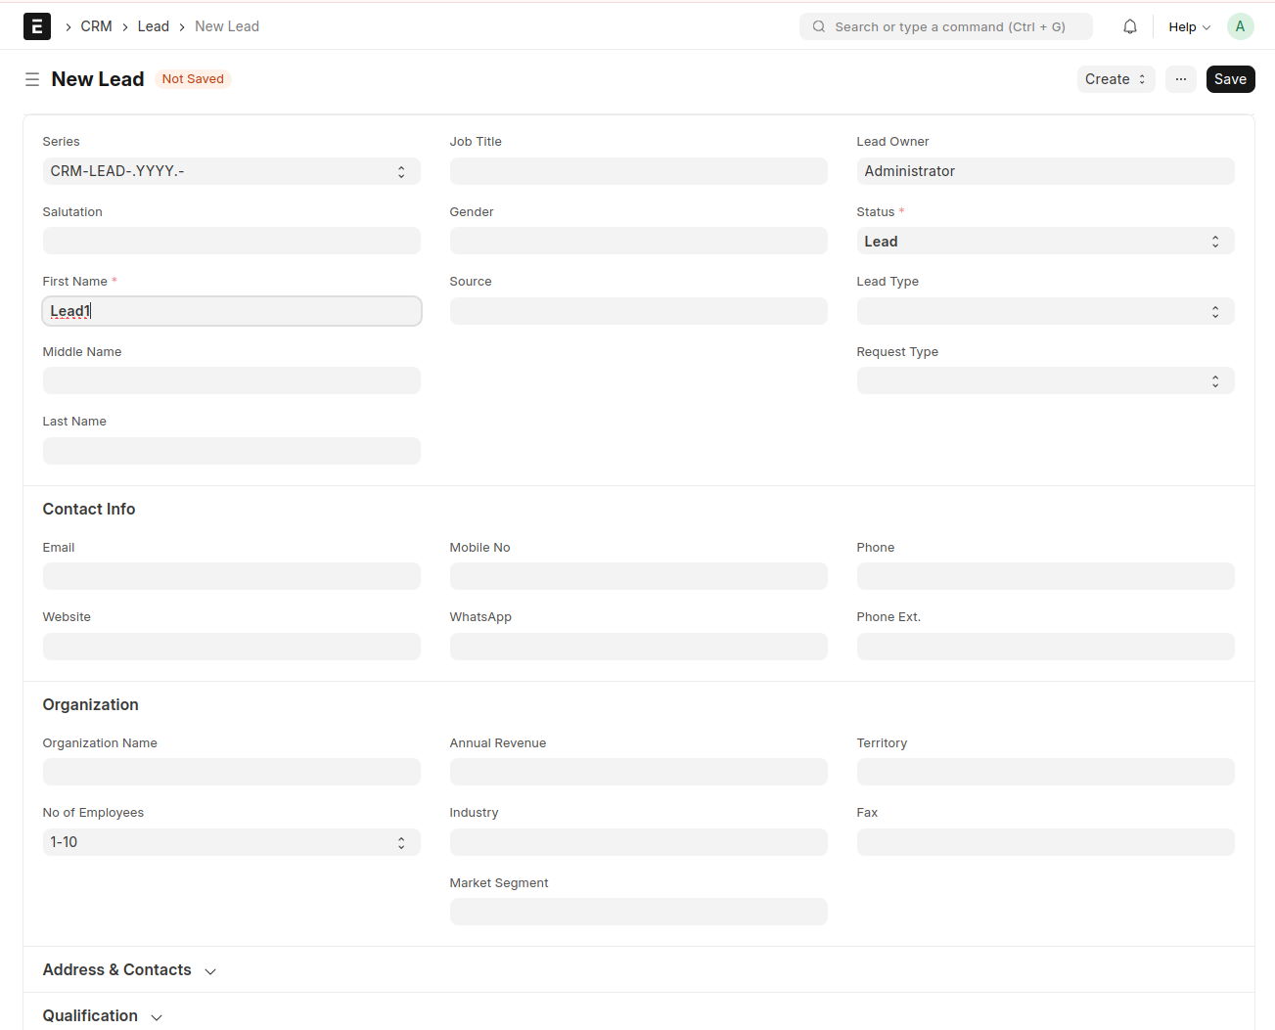Toggle the sidebar hamburger menu icon
Image resolution: width=1275 pixels, height=1030 pixels.
[32, 79]
